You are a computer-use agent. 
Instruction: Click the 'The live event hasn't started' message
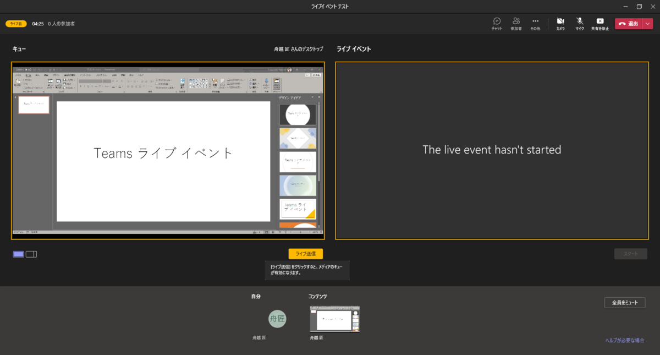(492, 150)
